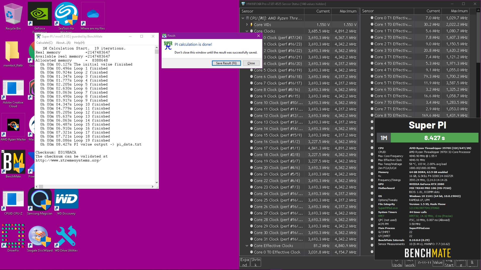Open CPUID CPU-Z shortcut
Image resolution: width=481 pixels, height=270 pixels.
pos(13,202)
